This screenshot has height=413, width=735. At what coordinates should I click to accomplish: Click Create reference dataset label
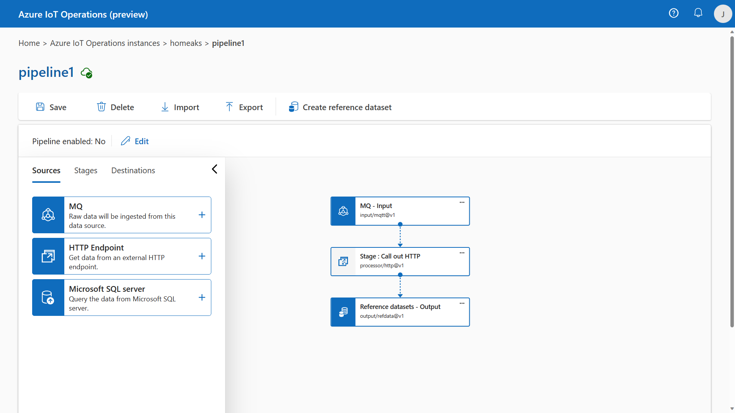(347, 107)
